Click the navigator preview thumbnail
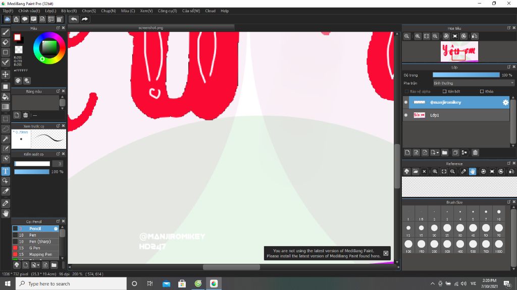Viewport: 517px width, 290px height. click(x=459, y=51)
